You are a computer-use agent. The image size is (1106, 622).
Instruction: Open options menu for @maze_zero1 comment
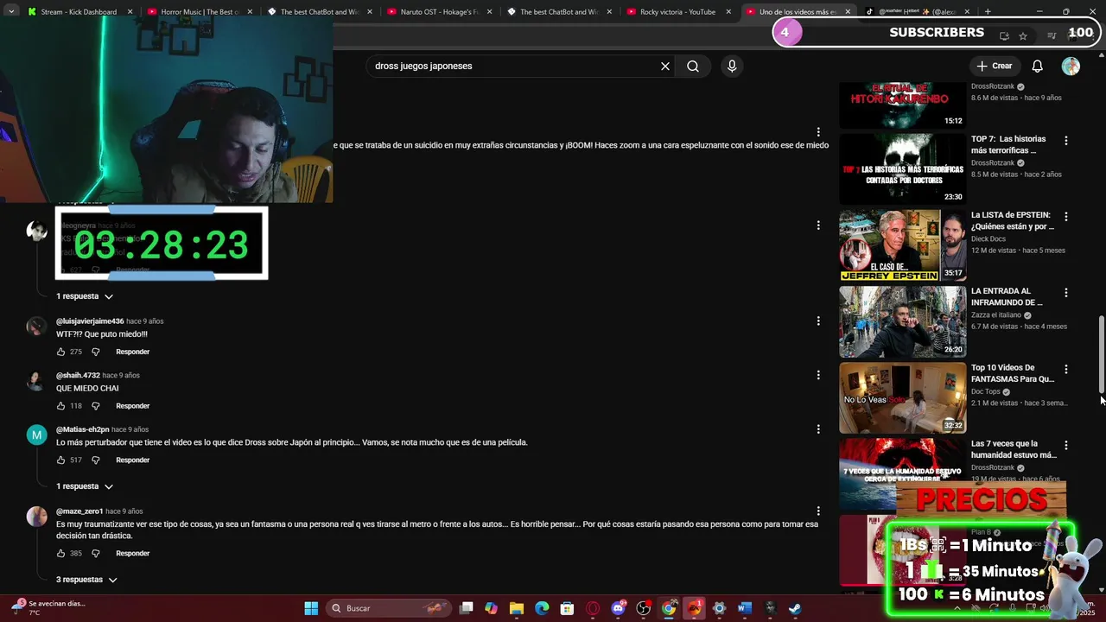pos(818,511)
